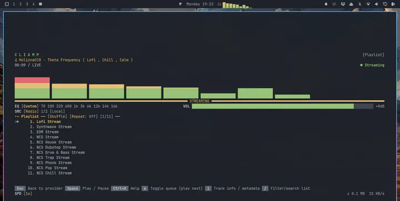Select '5. NCS House Stream' in playlist

(x=51, y=142)
